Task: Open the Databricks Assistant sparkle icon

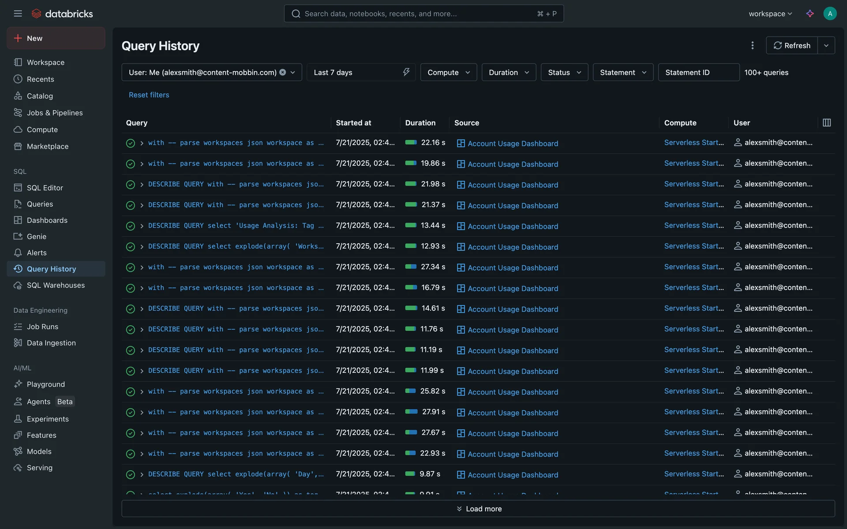Action: (810, 14)
